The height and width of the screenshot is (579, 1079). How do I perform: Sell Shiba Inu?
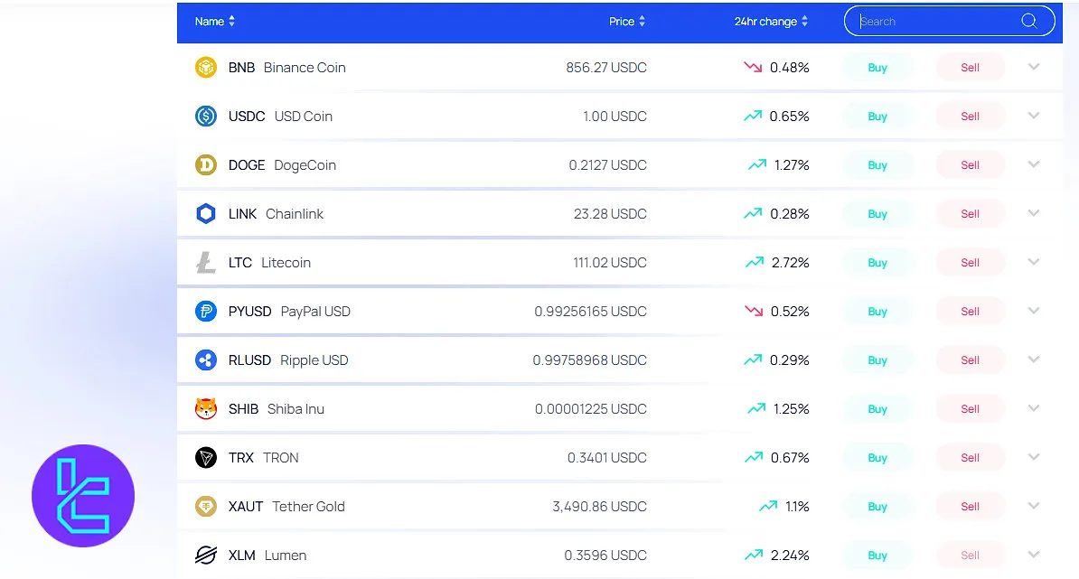971,409
